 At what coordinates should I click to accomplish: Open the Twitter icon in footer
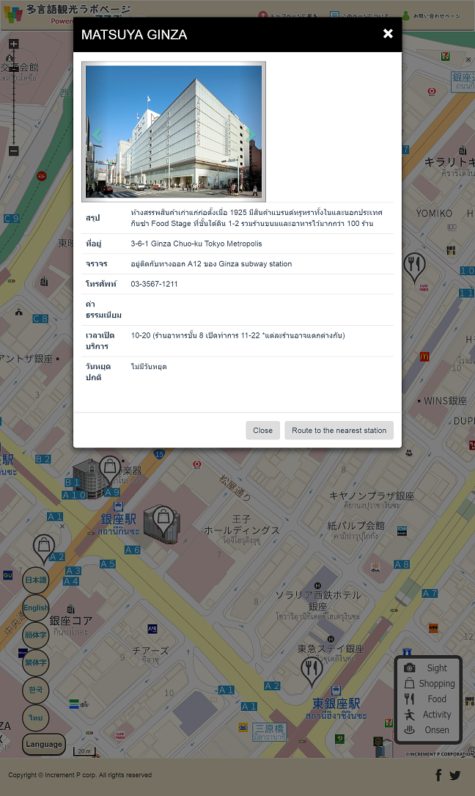click(454, 775)
